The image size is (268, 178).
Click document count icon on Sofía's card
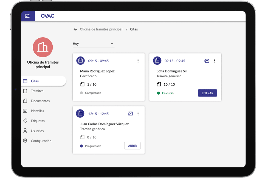(159, 84)
